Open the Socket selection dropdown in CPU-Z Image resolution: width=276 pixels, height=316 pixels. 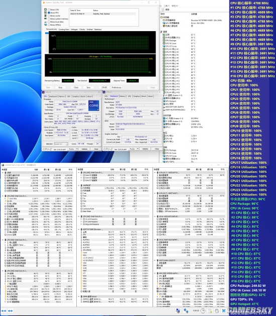(61, 144)
